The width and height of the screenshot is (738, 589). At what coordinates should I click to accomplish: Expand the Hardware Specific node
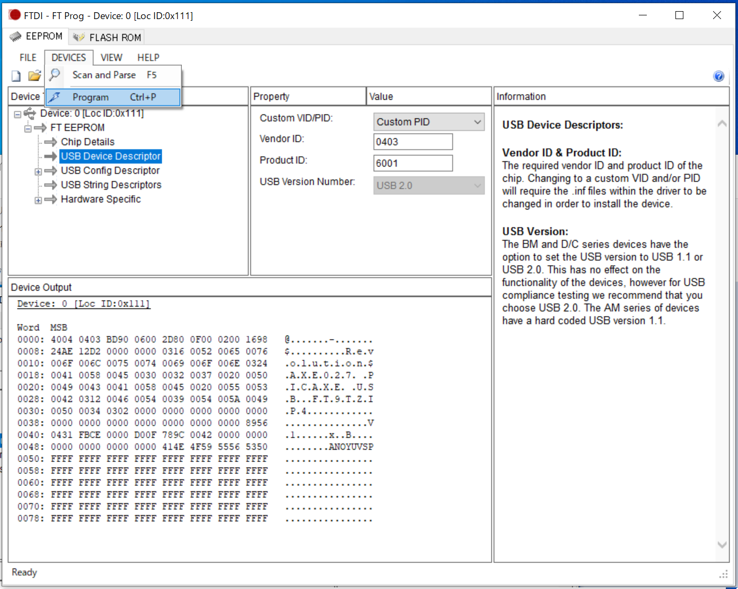[x=38, y=200]
